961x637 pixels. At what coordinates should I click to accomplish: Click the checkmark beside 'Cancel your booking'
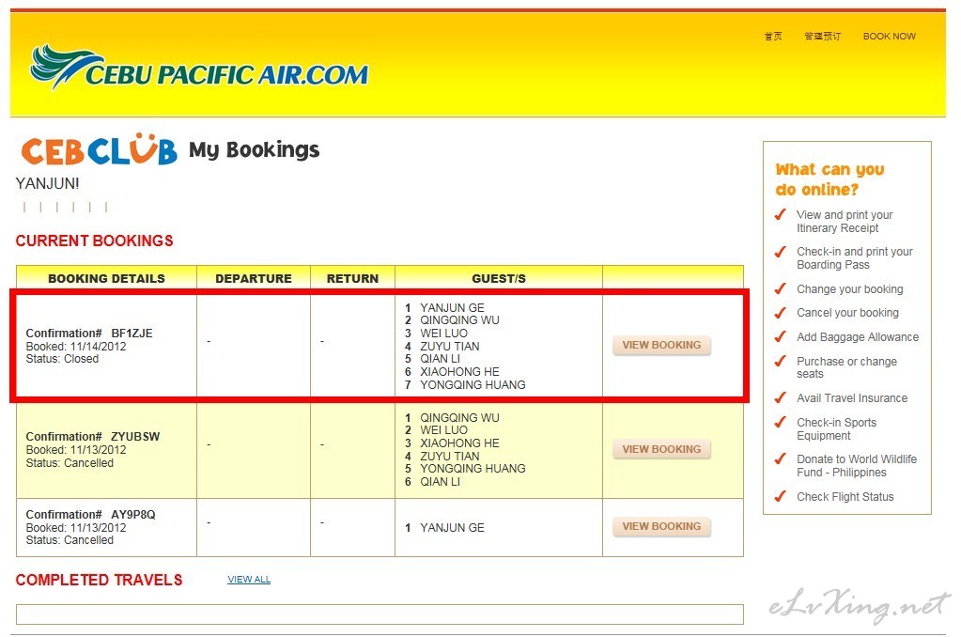point(781,313)
